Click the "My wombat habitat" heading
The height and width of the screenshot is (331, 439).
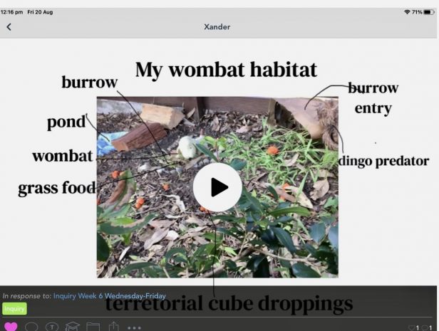pos(226,70)
